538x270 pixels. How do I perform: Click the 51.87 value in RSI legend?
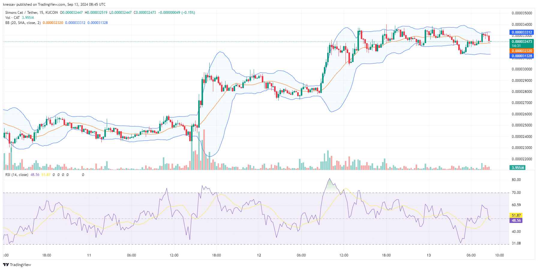tap(46, 175)
